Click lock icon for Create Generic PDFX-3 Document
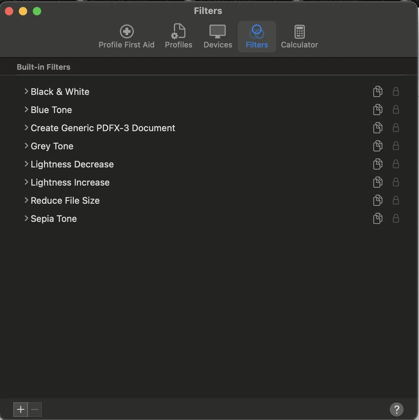This screenshot has width=419, height=420. point(396,128)
